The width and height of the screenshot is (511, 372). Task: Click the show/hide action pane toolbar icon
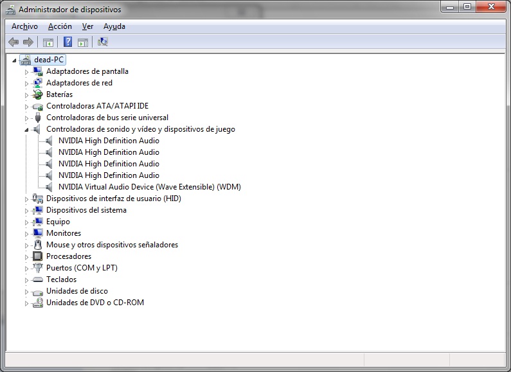tap(83, 42)
